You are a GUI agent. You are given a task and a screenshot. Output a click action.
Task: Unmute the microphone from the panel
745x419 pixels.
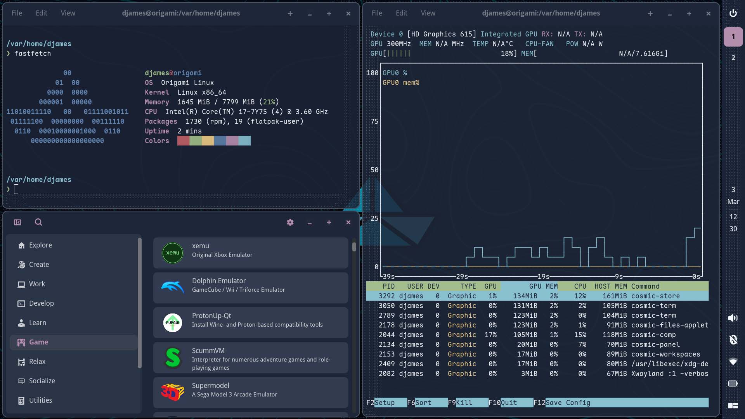pyautogui.click(x=733, y=339)
